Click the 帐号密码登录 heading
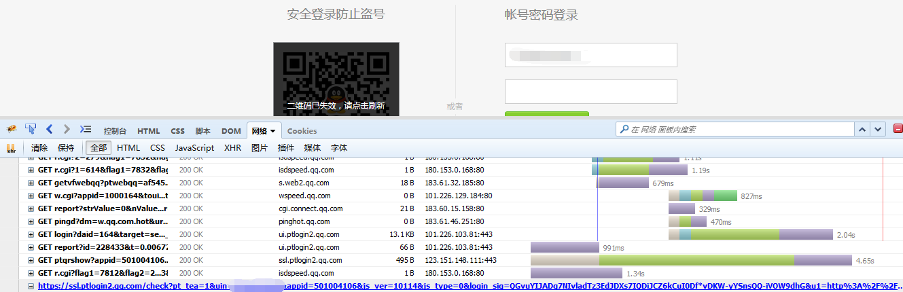903x292 pixels. pos(542,15)
